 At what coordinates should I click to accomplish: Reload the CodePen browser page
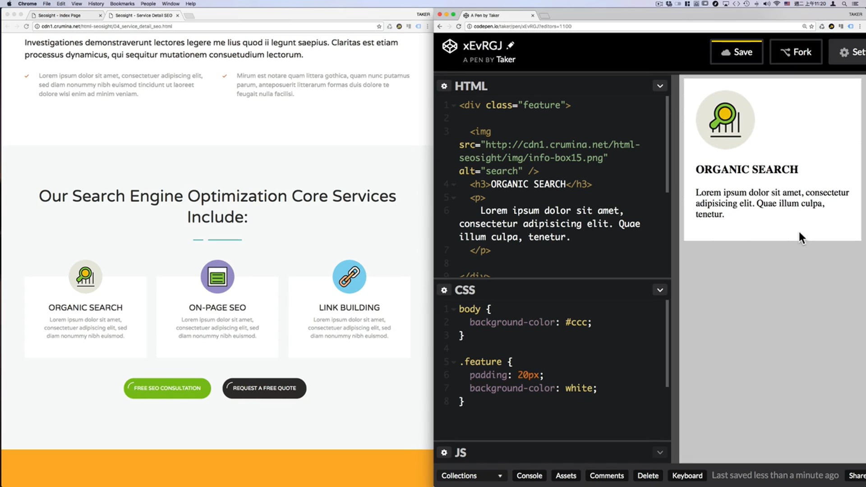click(459, 26)
